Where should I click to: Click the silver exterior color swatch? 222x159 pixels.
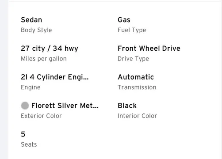pyautogui.click(x=25, y=106)
